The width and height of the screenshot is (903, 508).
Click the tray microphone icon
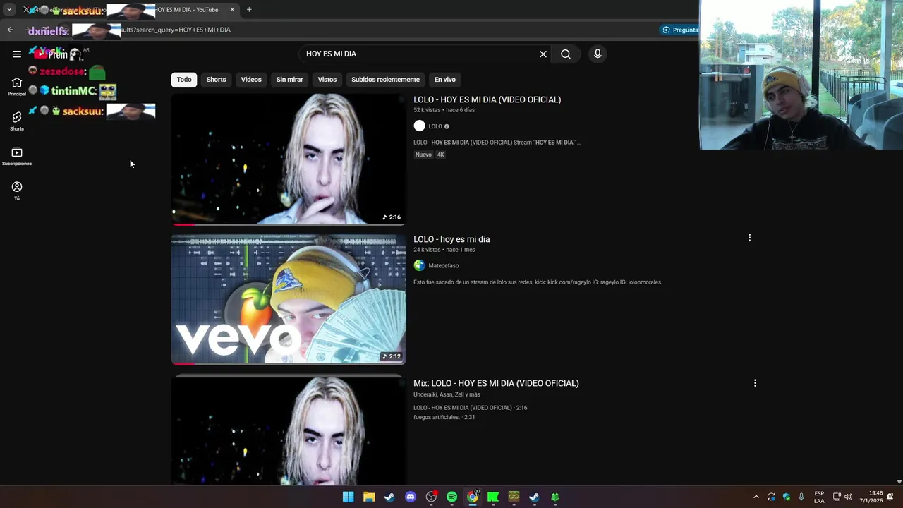801,497
